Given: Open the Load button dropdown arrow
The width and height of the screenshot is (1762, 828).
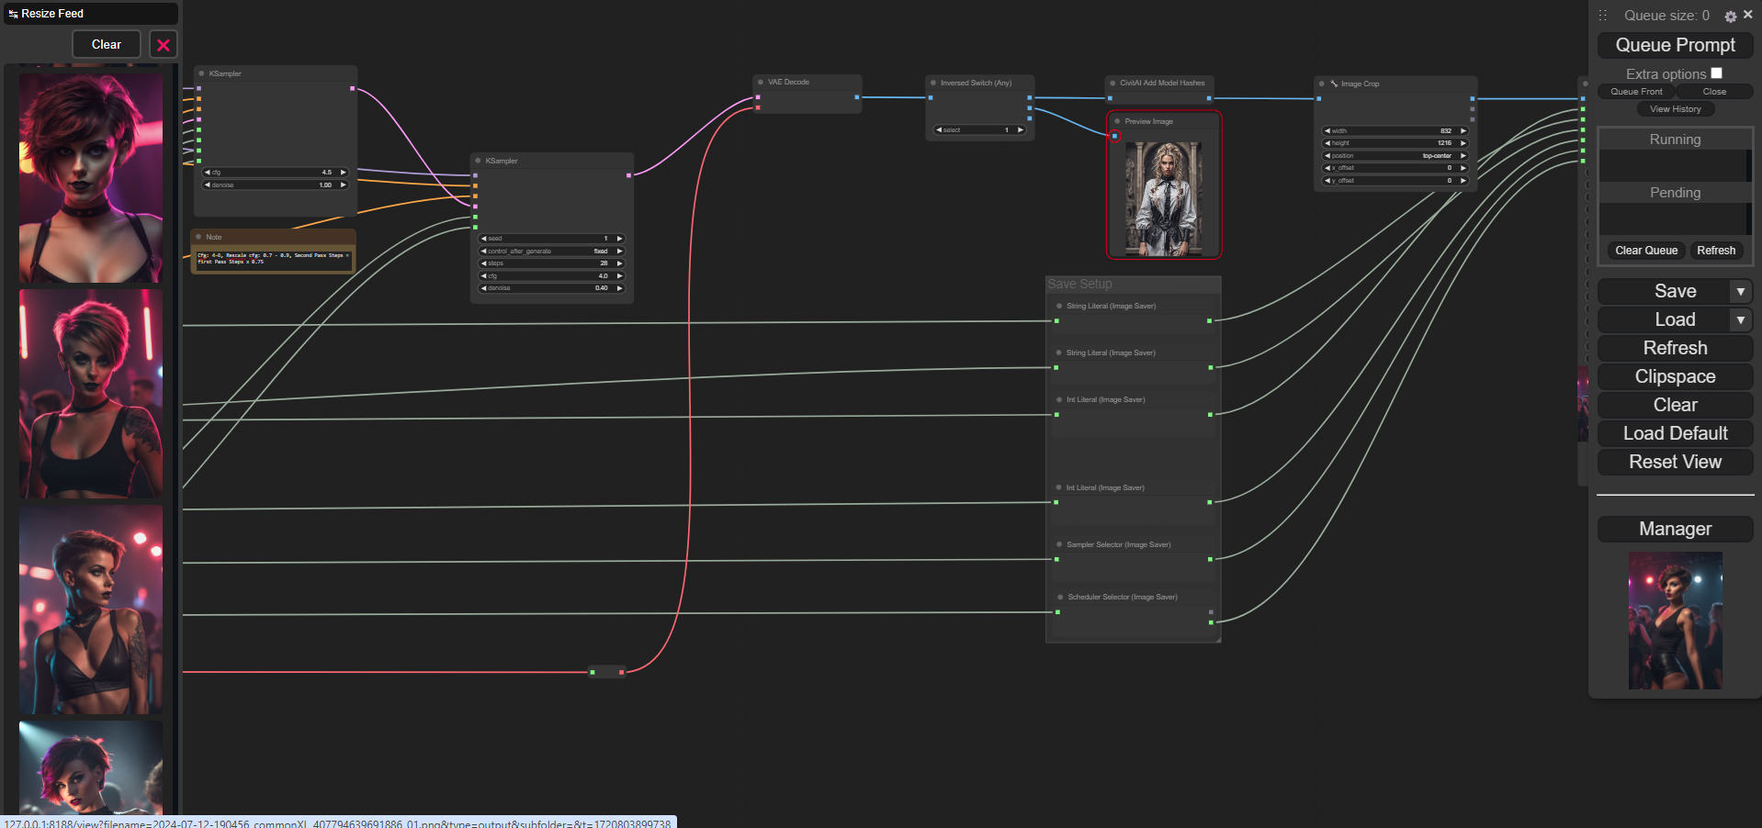Looking at the screenshot, I should coord(1740,320).
